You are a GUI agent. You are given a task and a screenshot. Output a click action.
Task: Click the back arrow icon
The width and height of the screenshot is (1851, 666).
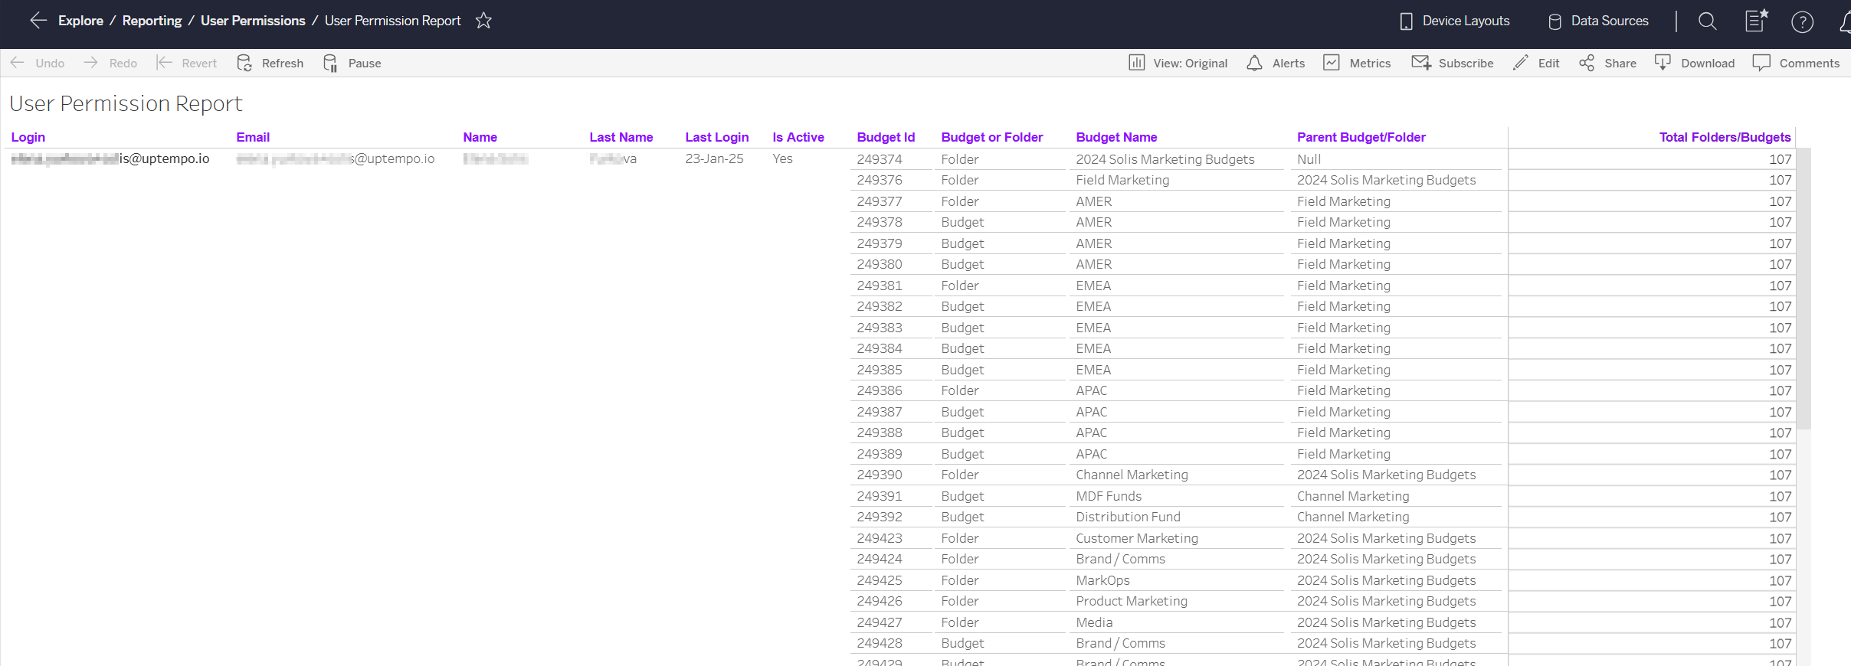38,21
